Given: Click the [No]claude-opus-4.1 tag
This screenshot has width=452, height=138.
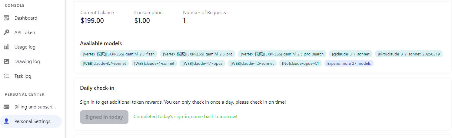Looking at the screenshot, I should tap(301, 64).
